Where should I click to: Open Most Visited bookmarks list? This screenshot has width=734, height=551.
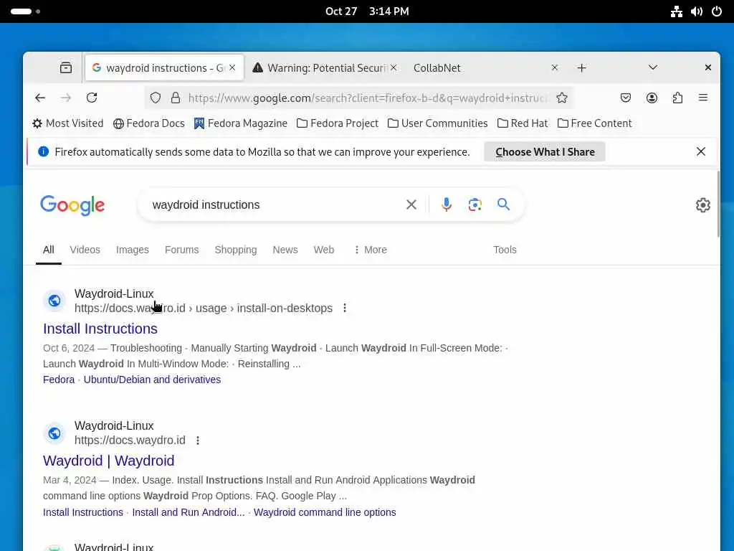[x=68, y=123]
